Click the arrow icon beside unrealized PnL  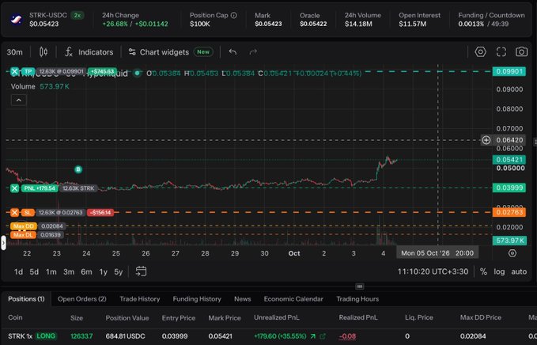[312, 336]
